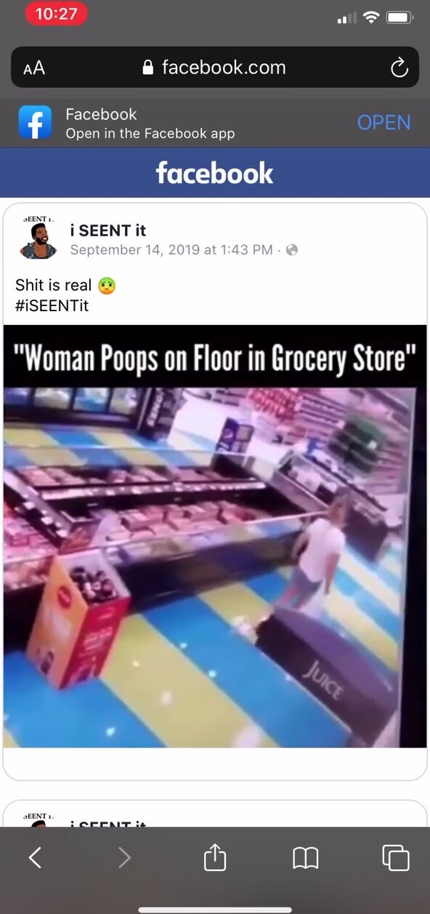
Task: Go back with Safari back arrow
Action: [35, 858]
